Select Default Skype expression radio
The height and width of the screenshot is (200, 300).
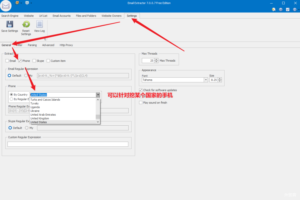coord(10,128)
